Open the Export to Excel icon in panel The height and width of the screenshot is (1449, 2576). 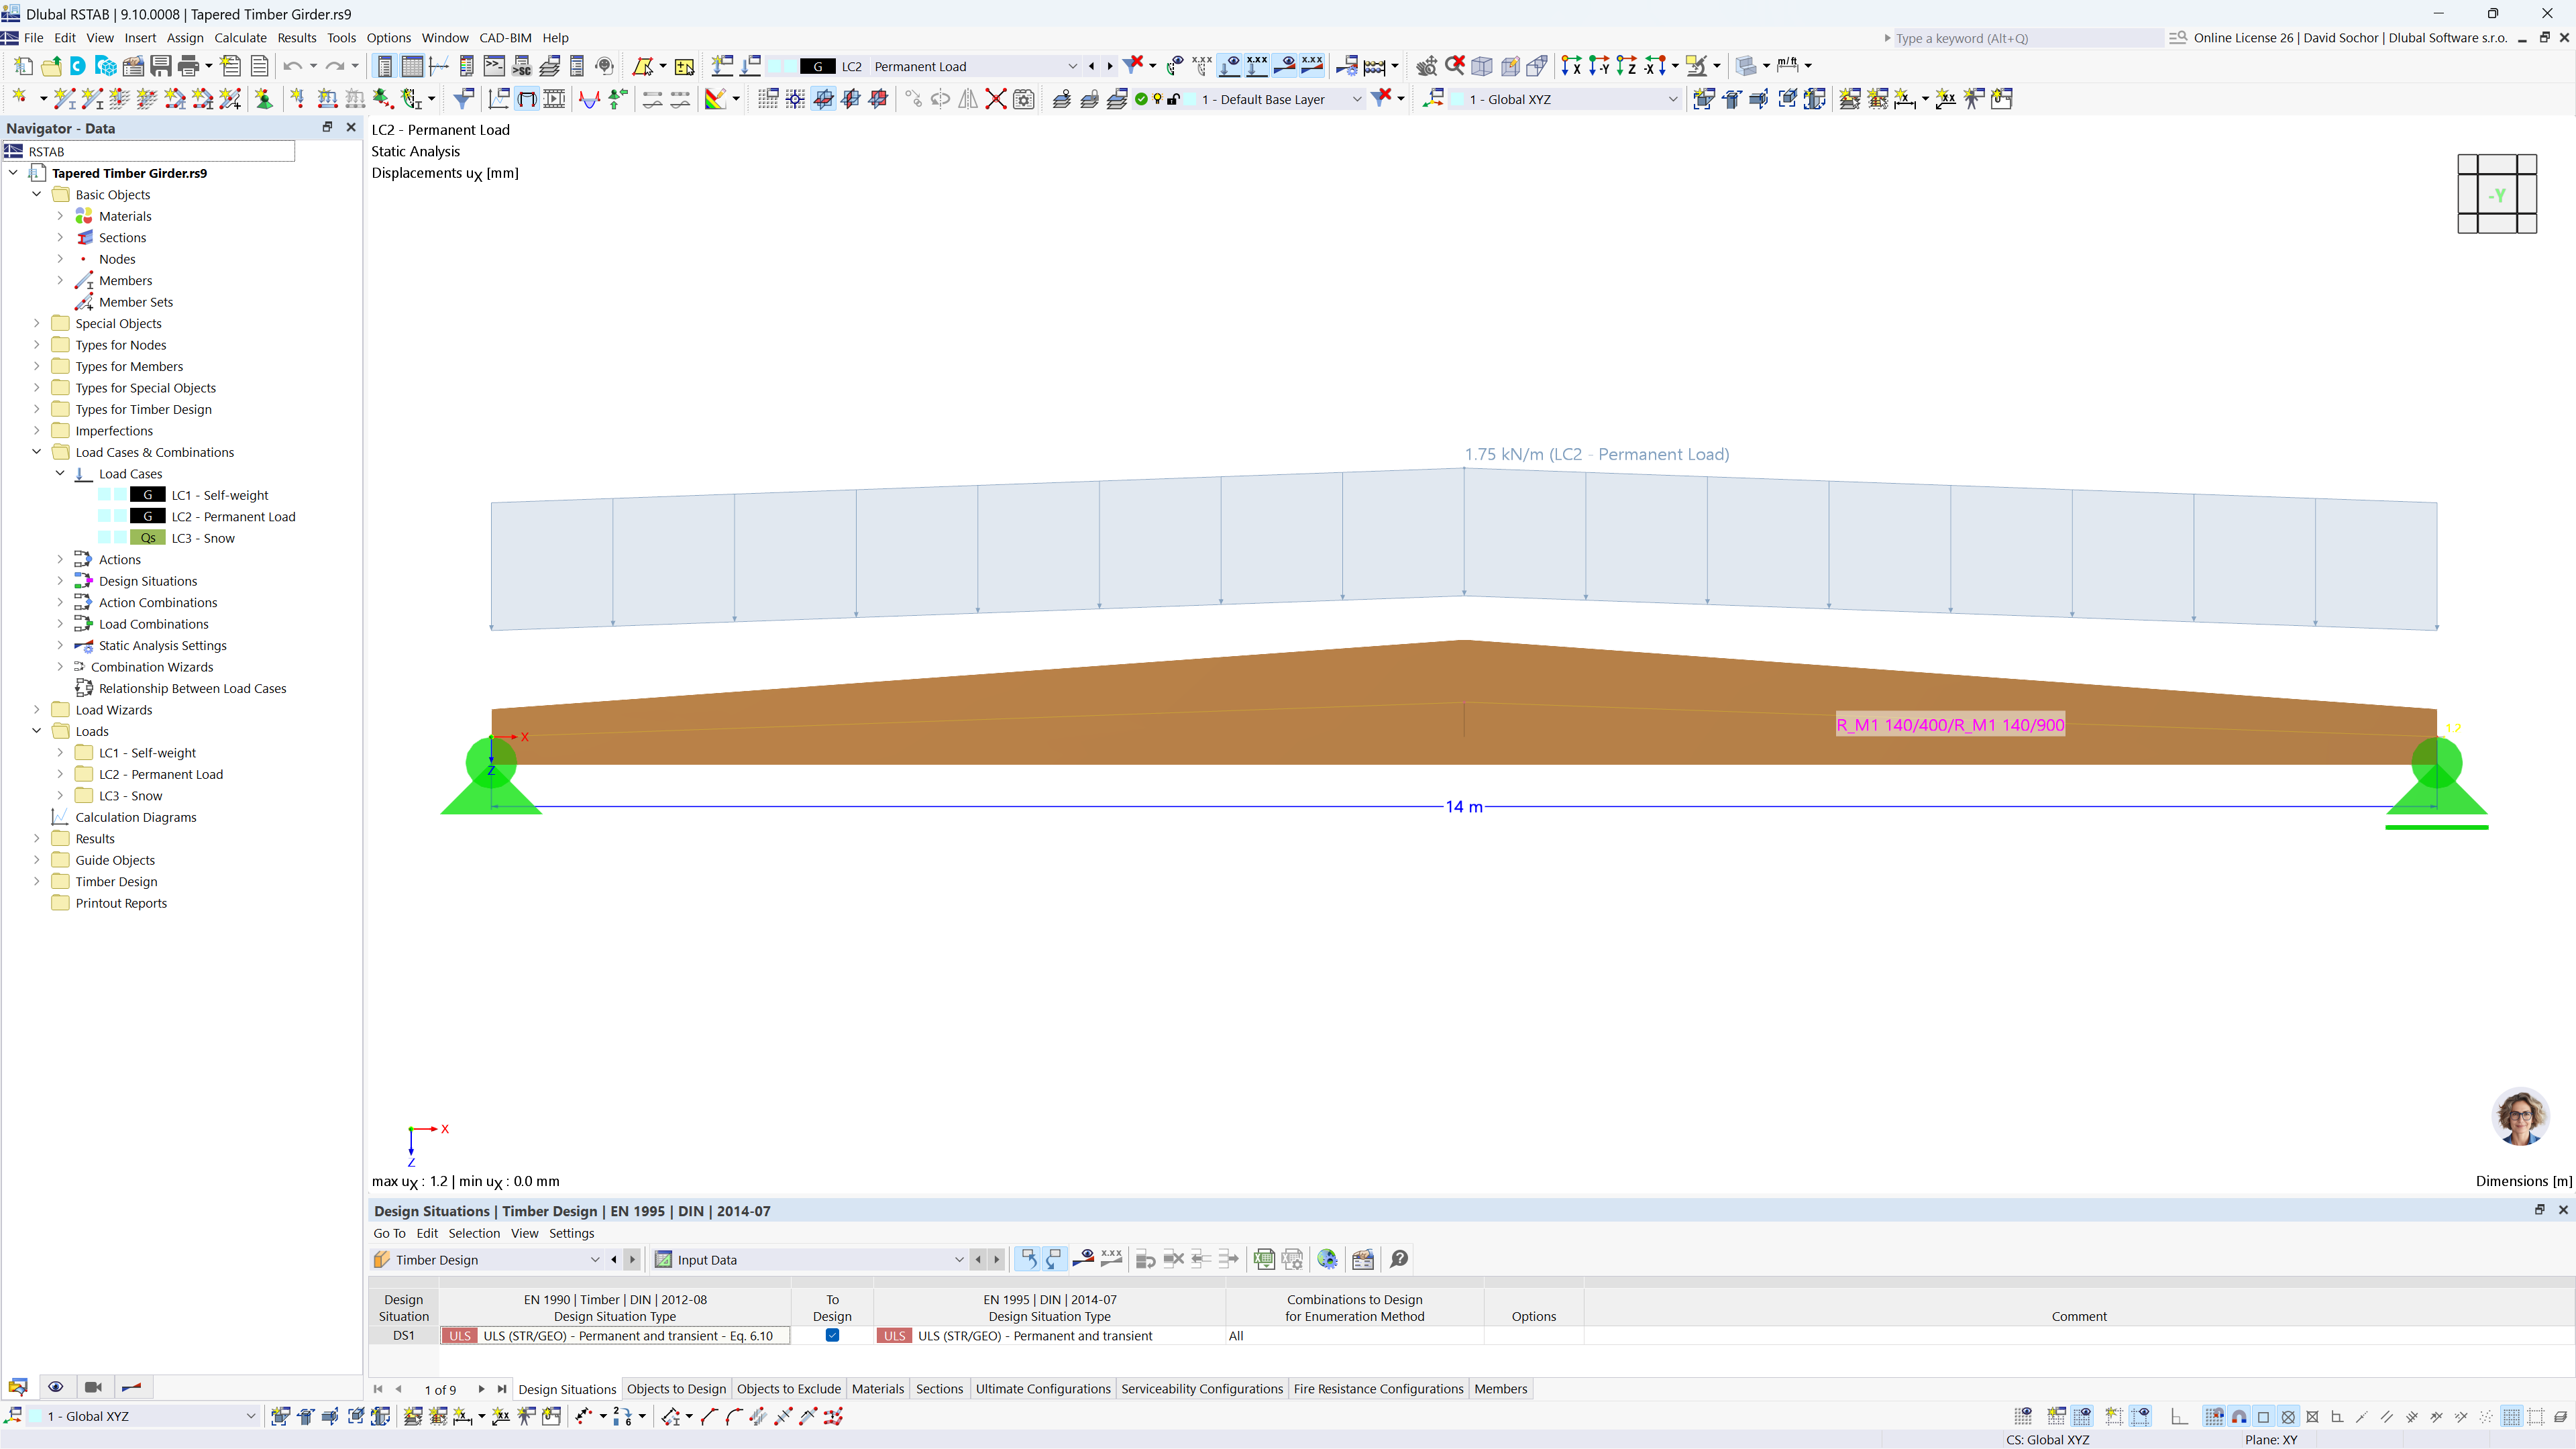point(1264,1259)
